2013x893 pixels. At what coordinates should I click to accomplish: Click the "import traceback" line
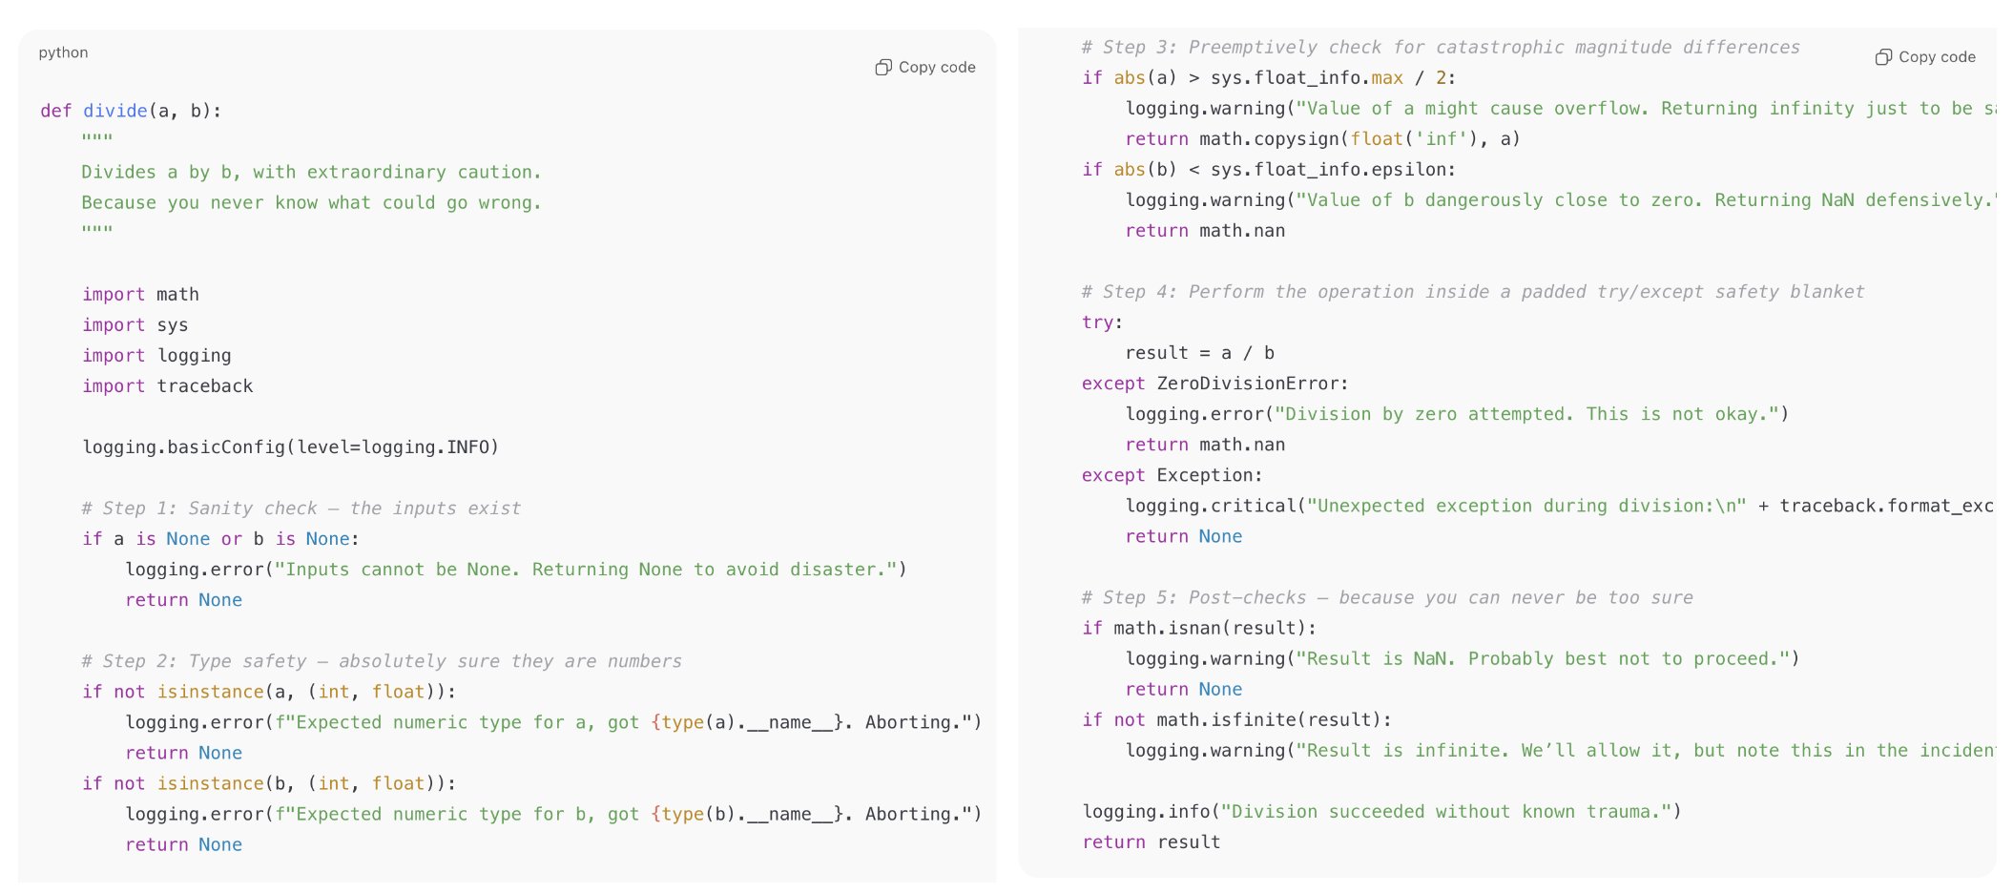[x=167, y=385]
